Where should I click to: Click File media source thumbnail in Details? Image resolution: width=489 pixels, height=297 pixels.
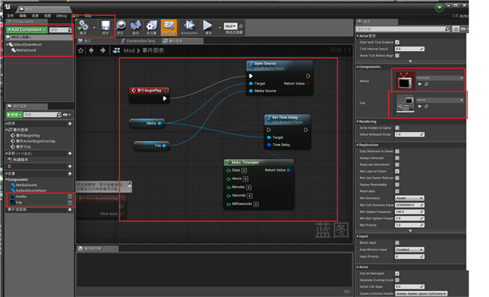coord(405,103)
